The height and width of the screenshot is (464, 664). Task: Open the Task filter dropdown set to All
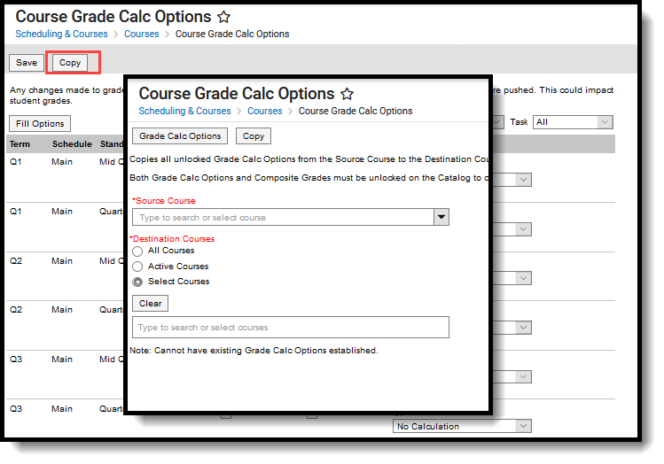[572, 122]
